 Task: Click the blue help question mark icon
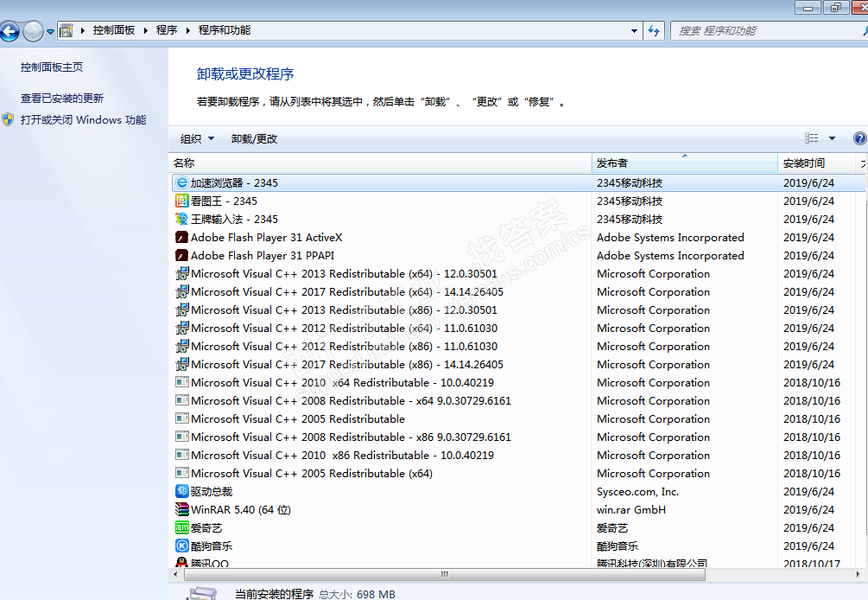coord(859,138)
